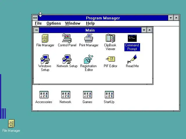The height and width of the screenshot is (139, 186).
Task: Open the File menu
Action: (38, 23)
